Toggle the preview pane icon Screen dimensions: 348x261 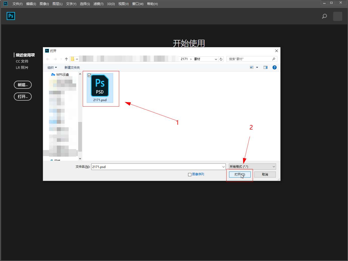point(266,67)
